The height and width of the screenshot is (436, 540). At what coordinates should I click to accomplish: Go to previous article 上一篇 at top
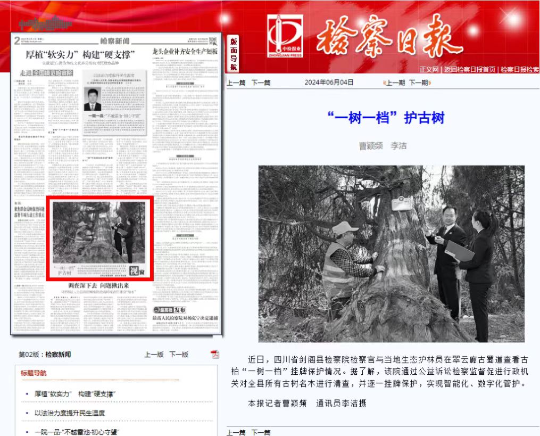pyautogui.click(x=236, y=83)
